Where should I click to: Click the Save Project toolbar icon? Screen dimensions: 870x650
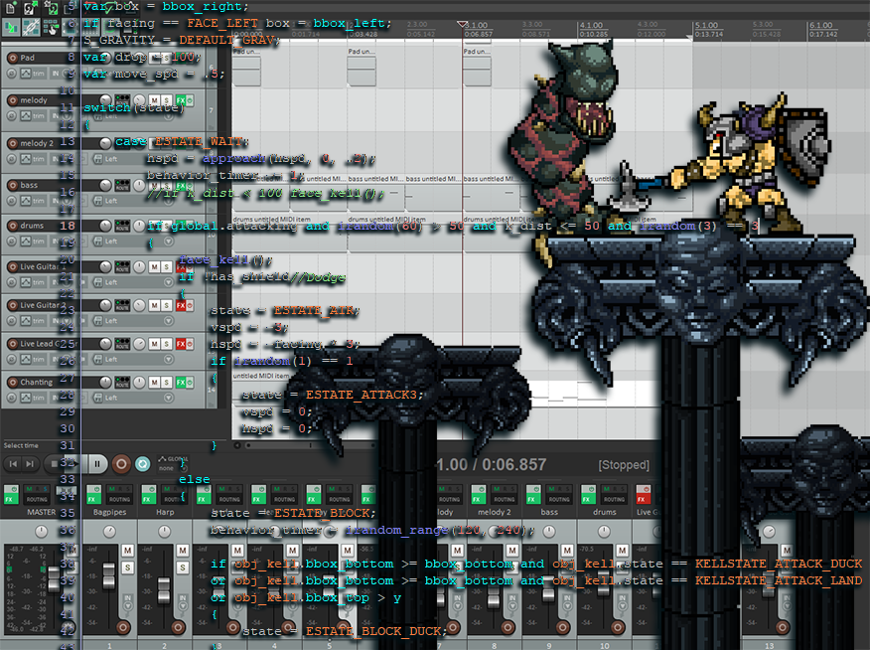coord(51,8)
